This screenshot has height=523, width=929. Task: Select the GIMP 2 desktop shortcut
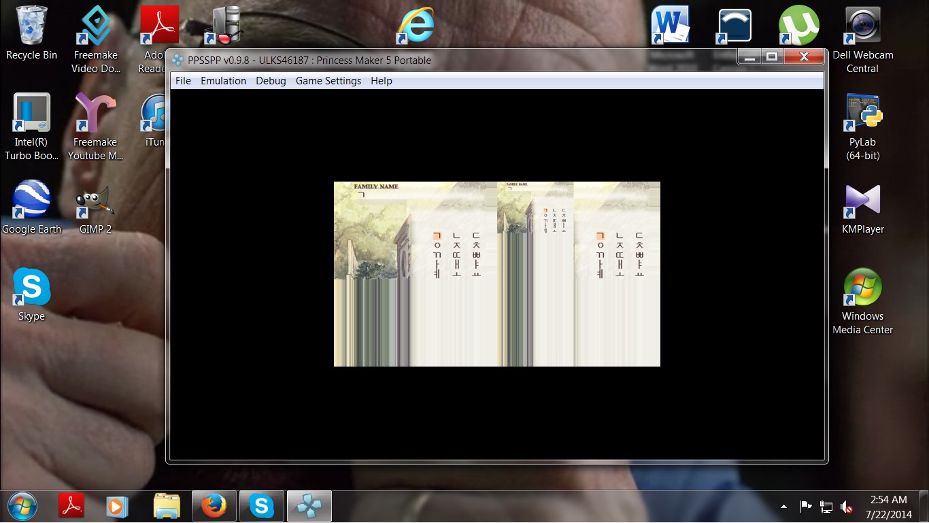coord(95,203)
